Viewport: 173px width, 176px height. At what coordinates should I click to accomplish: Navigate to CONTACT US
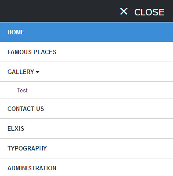(86, 109)
